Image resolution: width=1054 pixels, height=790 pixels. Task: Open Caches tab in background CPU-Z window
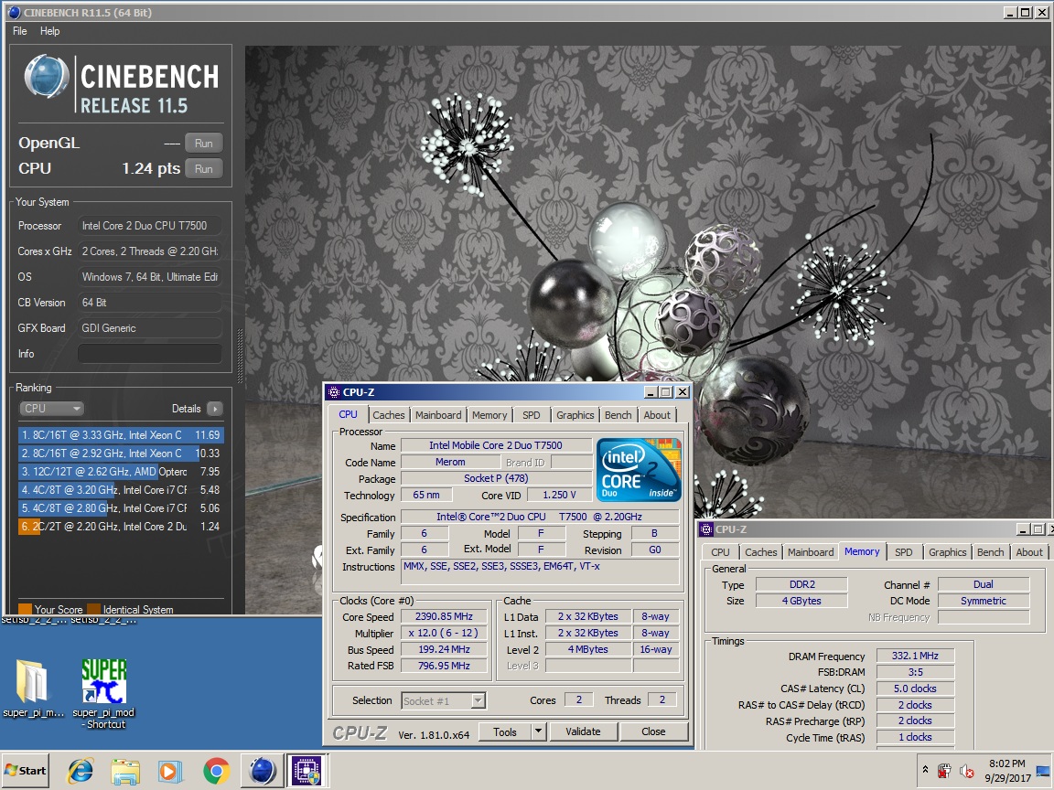tap(761, 552)
